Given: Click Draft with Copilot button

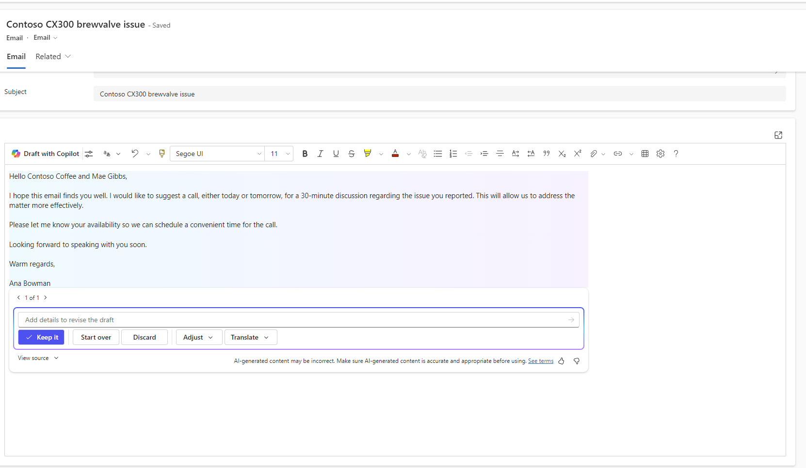Looking at the screenshot, I should click(x=45, y=154).
